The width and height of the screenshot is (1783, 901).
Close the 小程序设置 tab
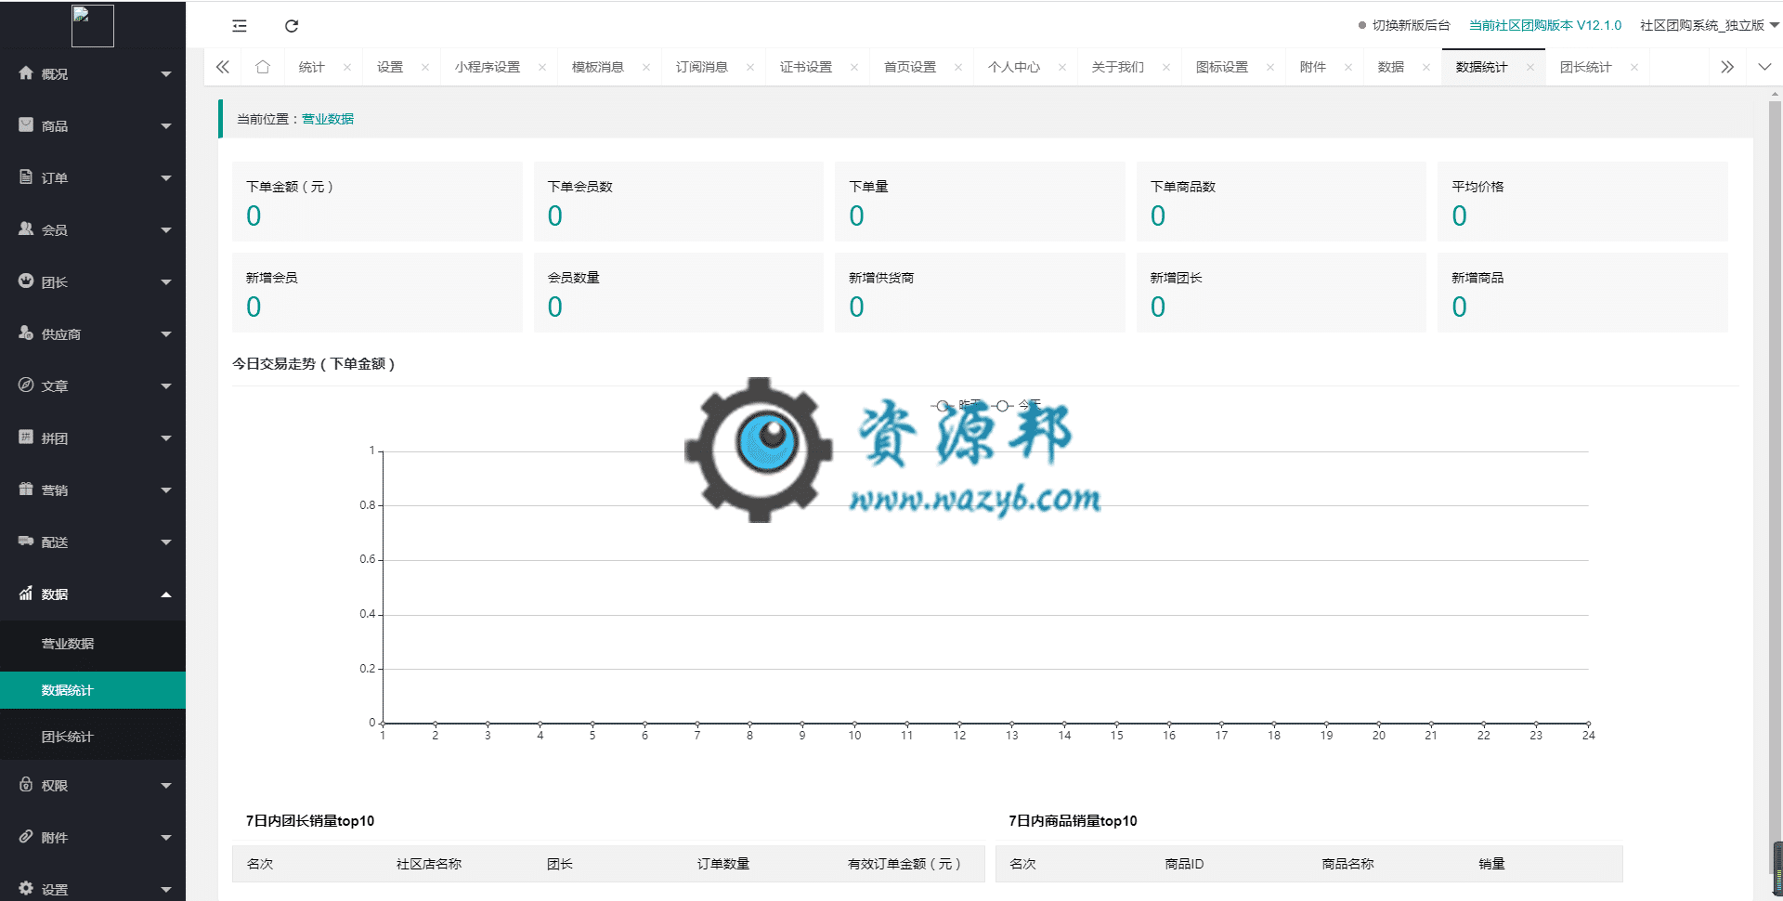click(542, 67)
